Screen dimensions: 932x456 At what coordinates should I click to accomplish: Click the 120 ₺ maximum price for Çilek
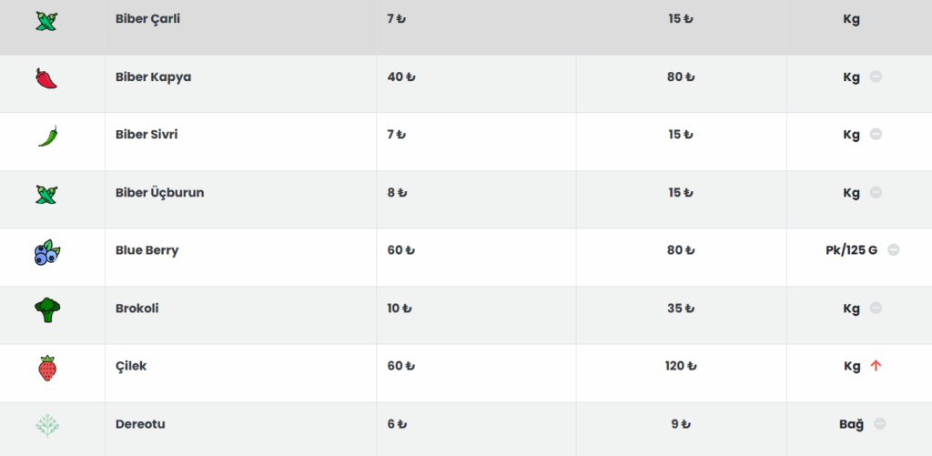coord(681,366)
